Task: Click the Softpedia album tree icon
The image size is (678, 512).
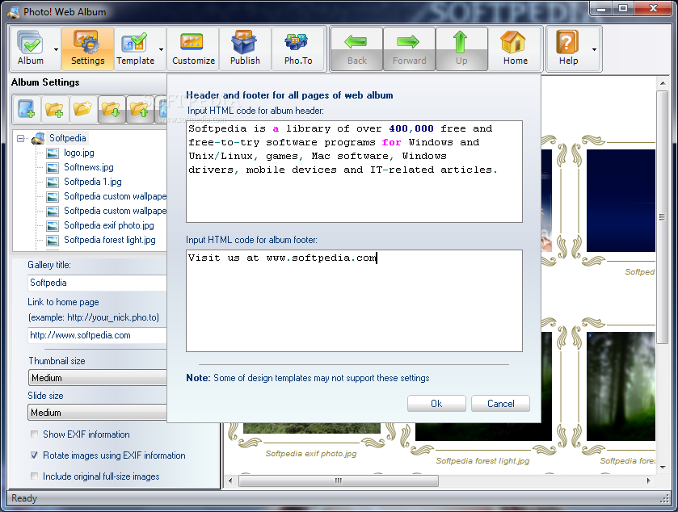Action: coord(39,138)
